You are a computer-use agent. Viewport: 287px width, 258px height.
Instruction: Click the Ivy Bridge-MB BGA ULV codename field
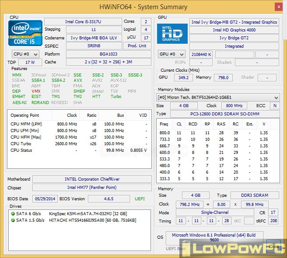(94, 38)
